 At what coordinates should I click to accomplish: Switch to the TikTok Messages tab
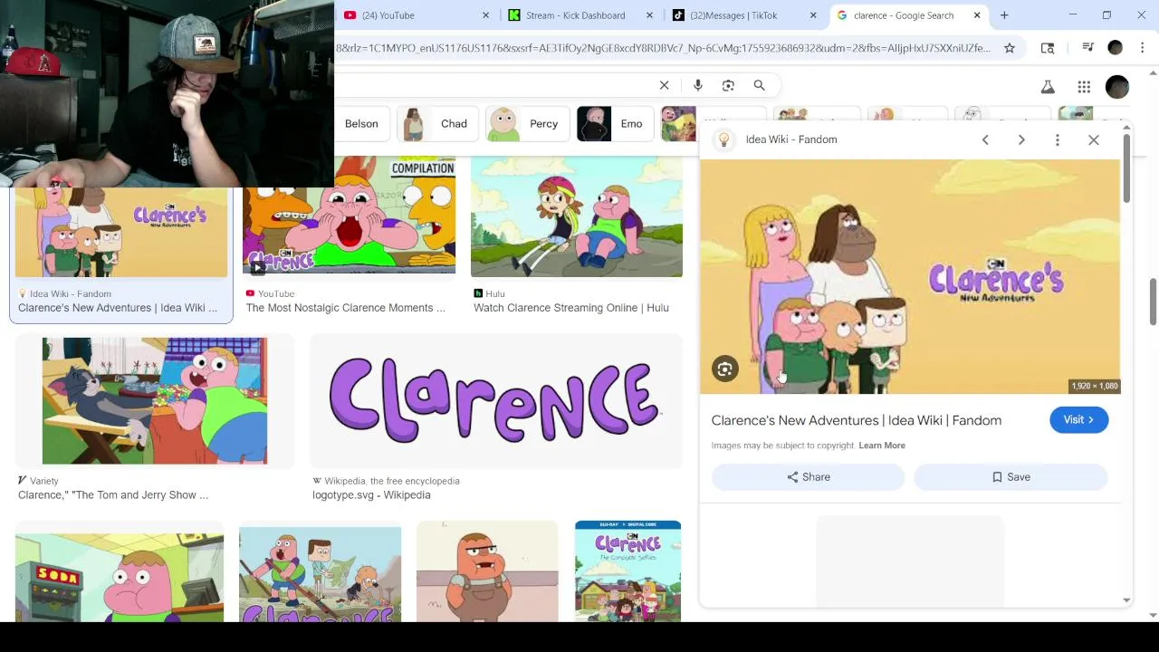pyautogui.click(x=733, y=15)
